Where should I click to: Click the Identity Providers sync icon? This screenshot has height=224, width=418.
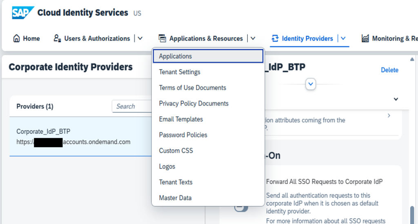click(x=275, y=38)
